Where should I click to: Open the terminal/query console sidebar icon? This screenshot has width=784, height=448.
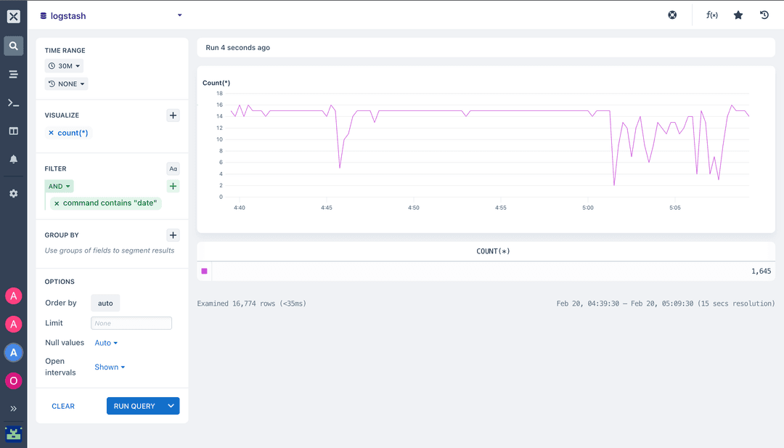click(x=13, y=102)
